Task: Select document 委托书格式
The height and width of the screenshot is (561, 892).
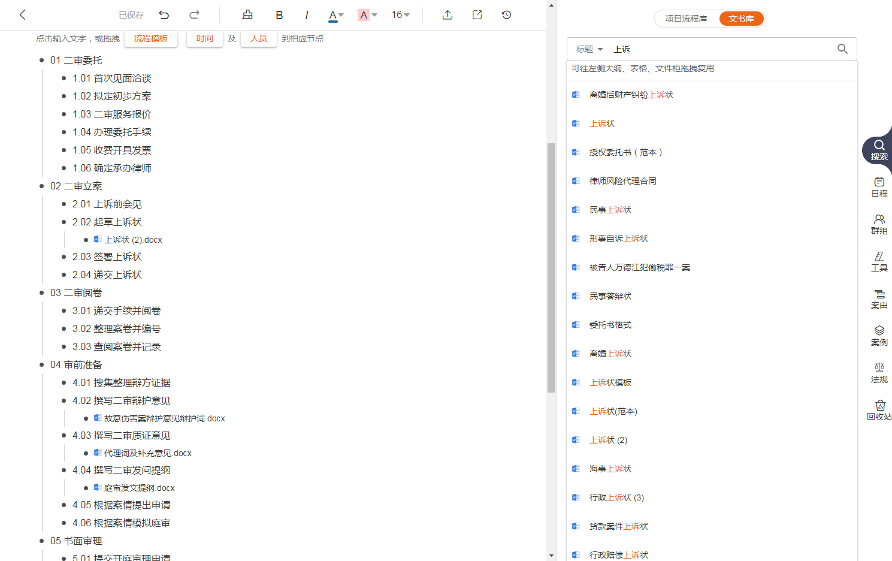Action: click(610, 325)
